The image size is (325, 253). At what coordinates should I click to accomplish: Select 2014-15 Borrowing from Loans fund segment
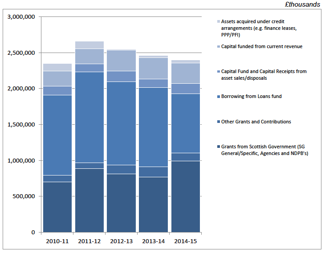186,123
